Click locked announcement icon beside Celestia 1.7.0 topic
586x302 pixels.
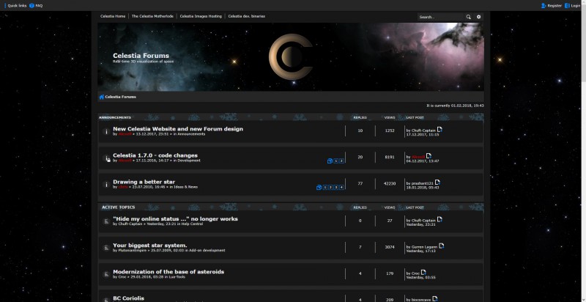coord(106,158)
